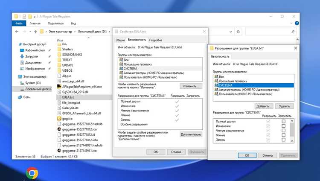Image resolution: width=320 pixels, height=181 pixels.
Task: Click the Добавить... button
Action: tap(264, 106)
